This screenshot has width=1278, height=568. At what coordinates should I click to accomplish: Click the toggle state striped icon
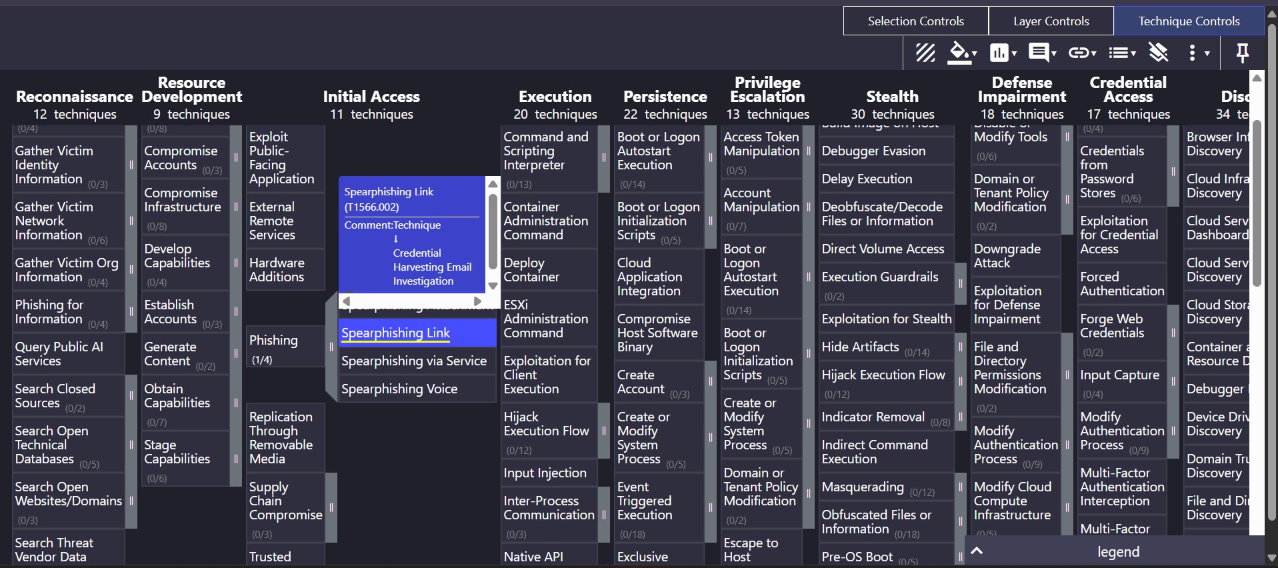[x=925, y=53]
